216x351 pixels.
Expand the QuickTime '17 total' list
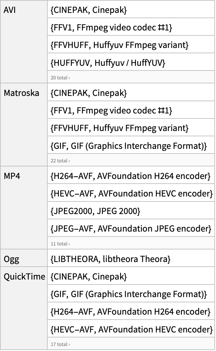coord(60,344)
